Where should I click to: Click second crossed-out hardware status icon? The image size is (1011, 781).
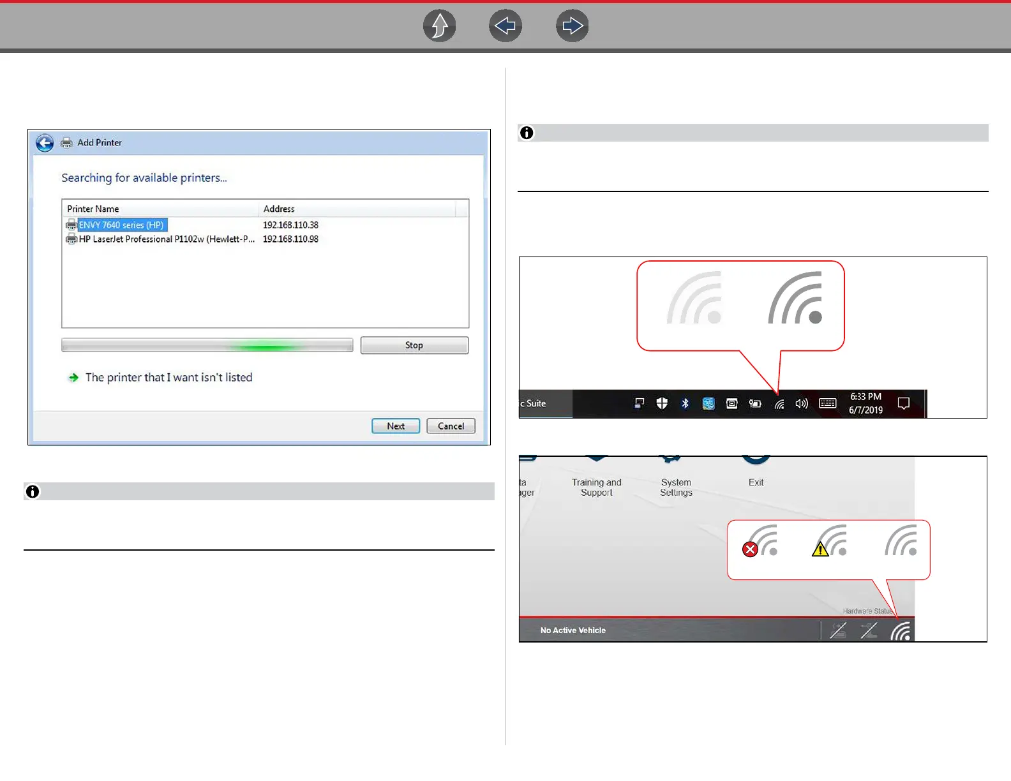869,630
